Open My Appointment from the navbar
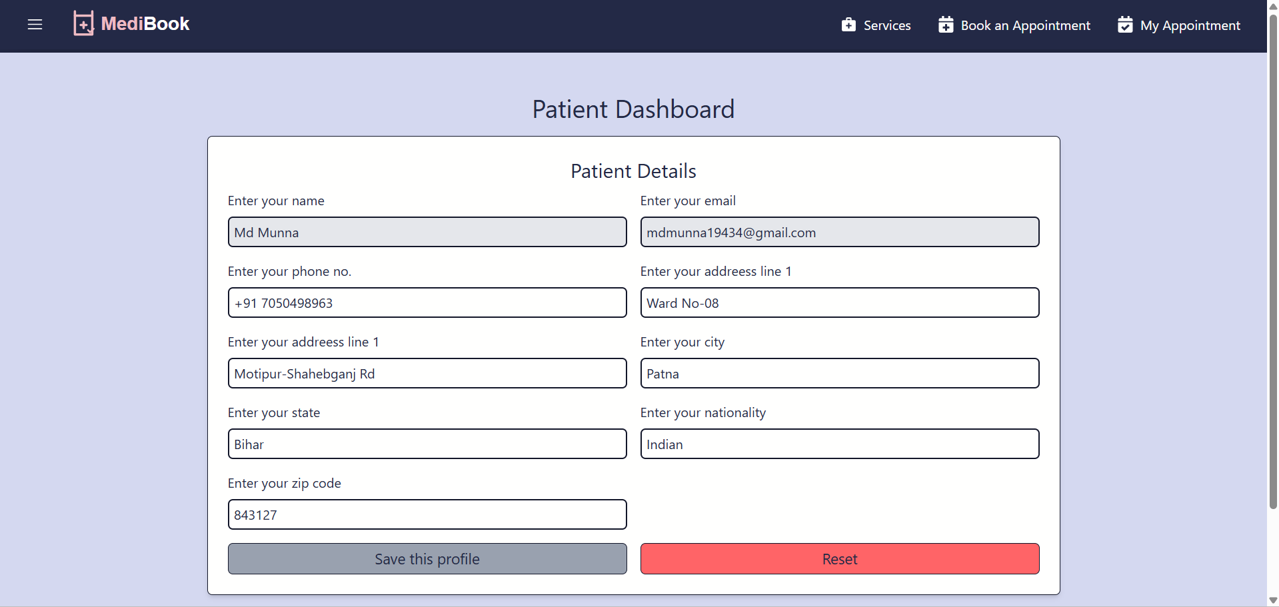This screenshot has height=607, width=1279. click(1190, 25)
